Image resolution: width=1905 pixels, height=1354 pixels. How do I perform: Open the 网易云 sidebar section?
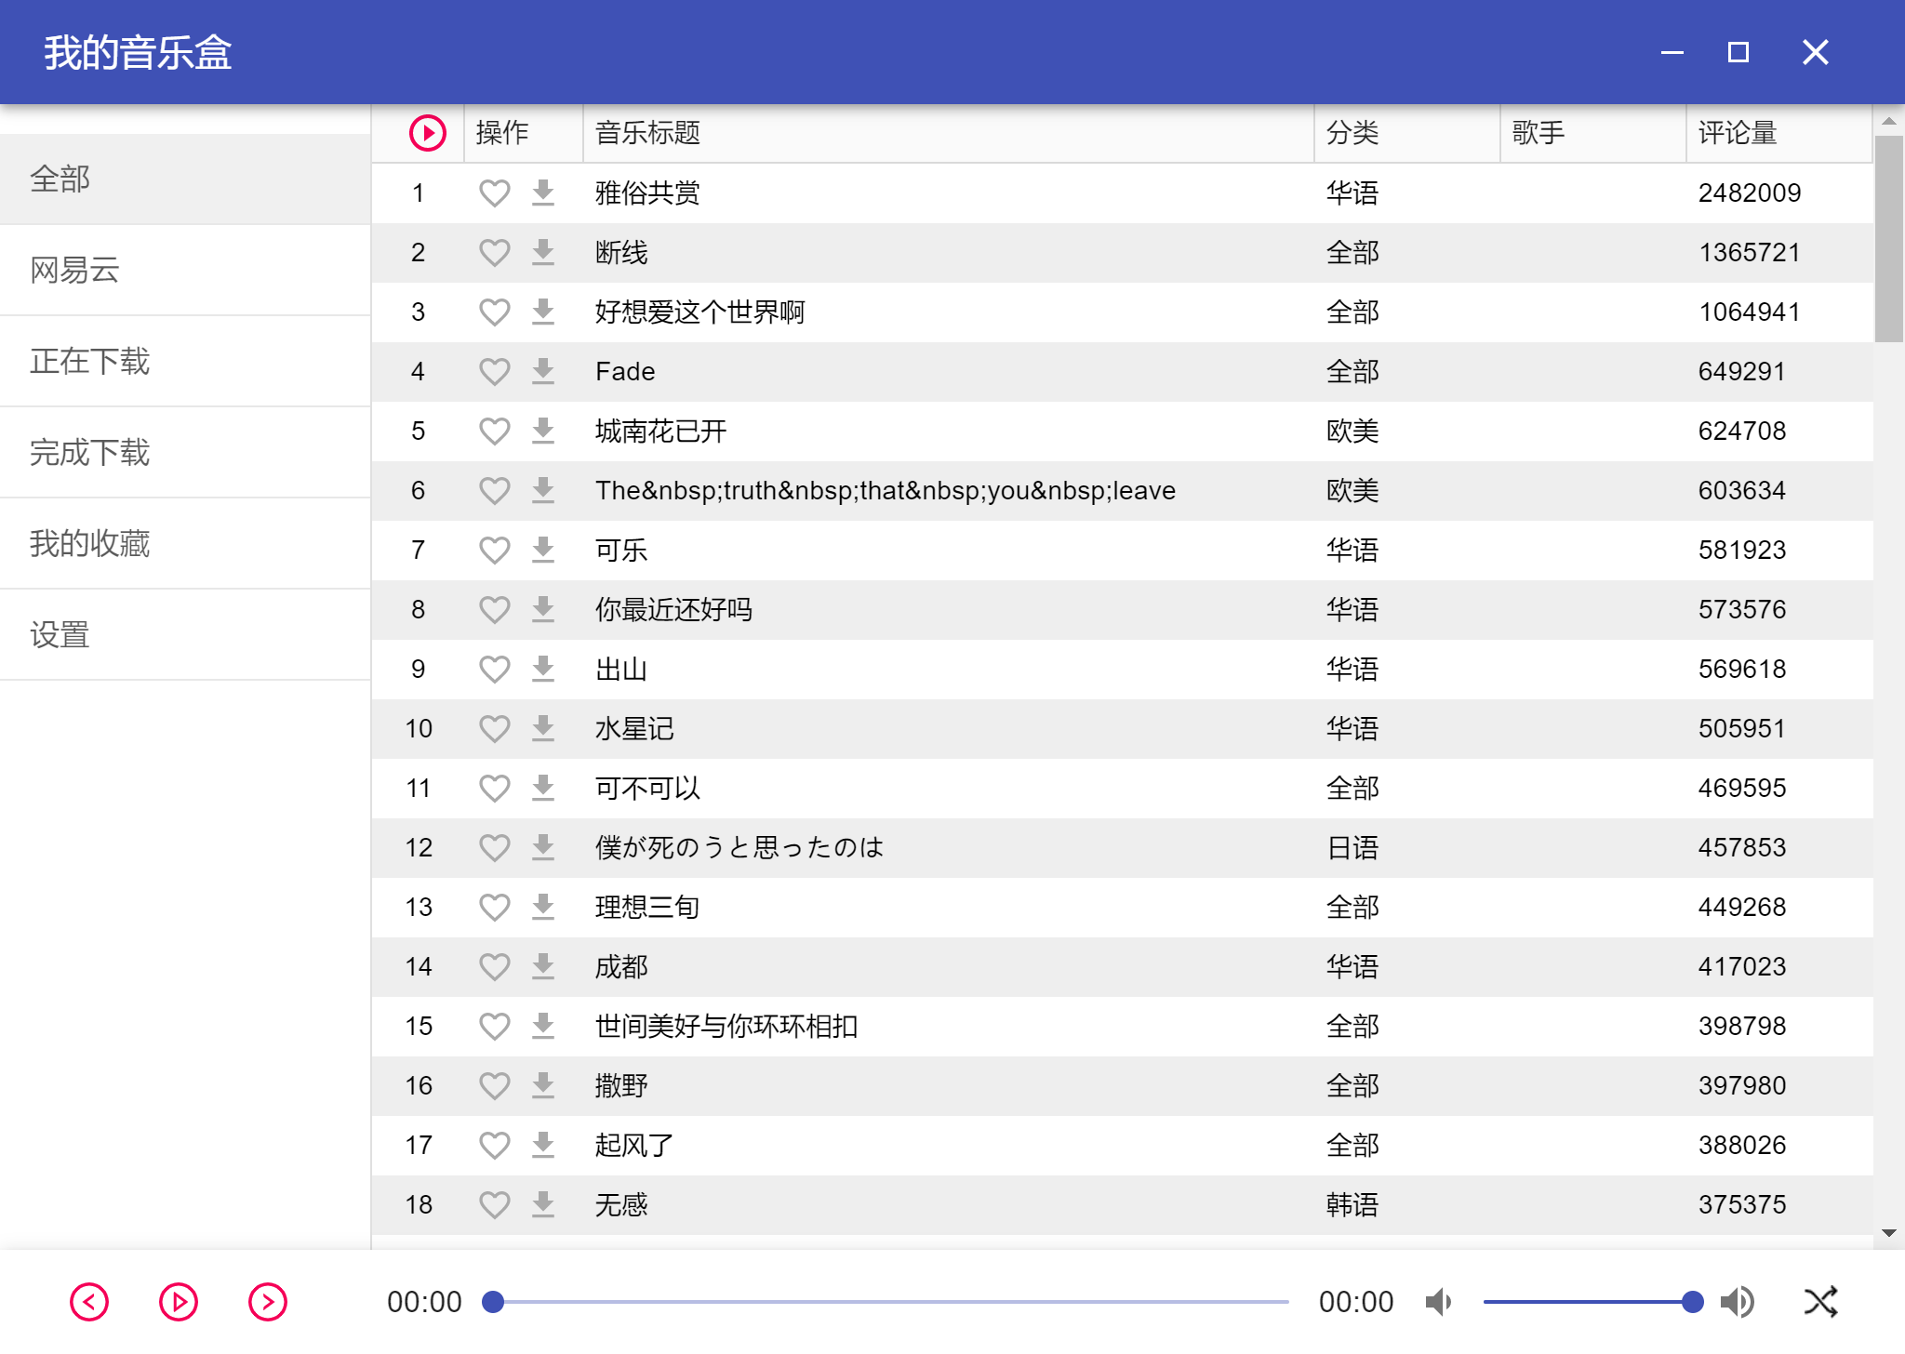pos(186,270)
